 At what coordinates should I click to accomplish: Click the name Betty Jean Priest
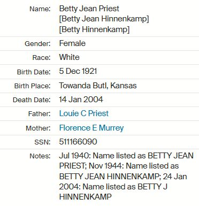point(89,9)
